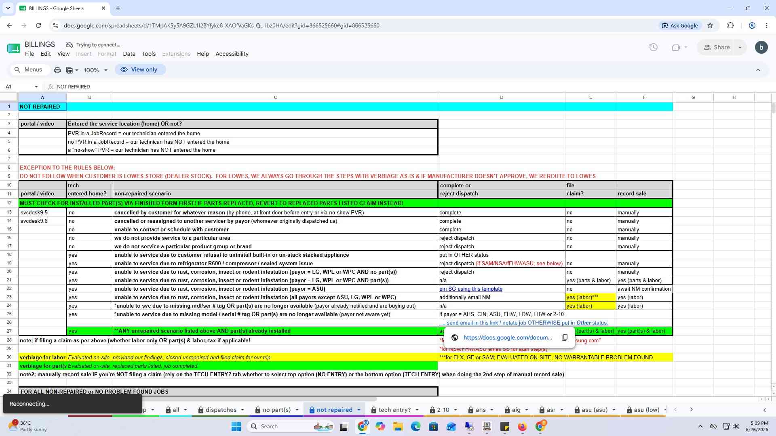776x436 pixels.
Task: Open the 'em SG using this template' link
Action: pos(470,289)
